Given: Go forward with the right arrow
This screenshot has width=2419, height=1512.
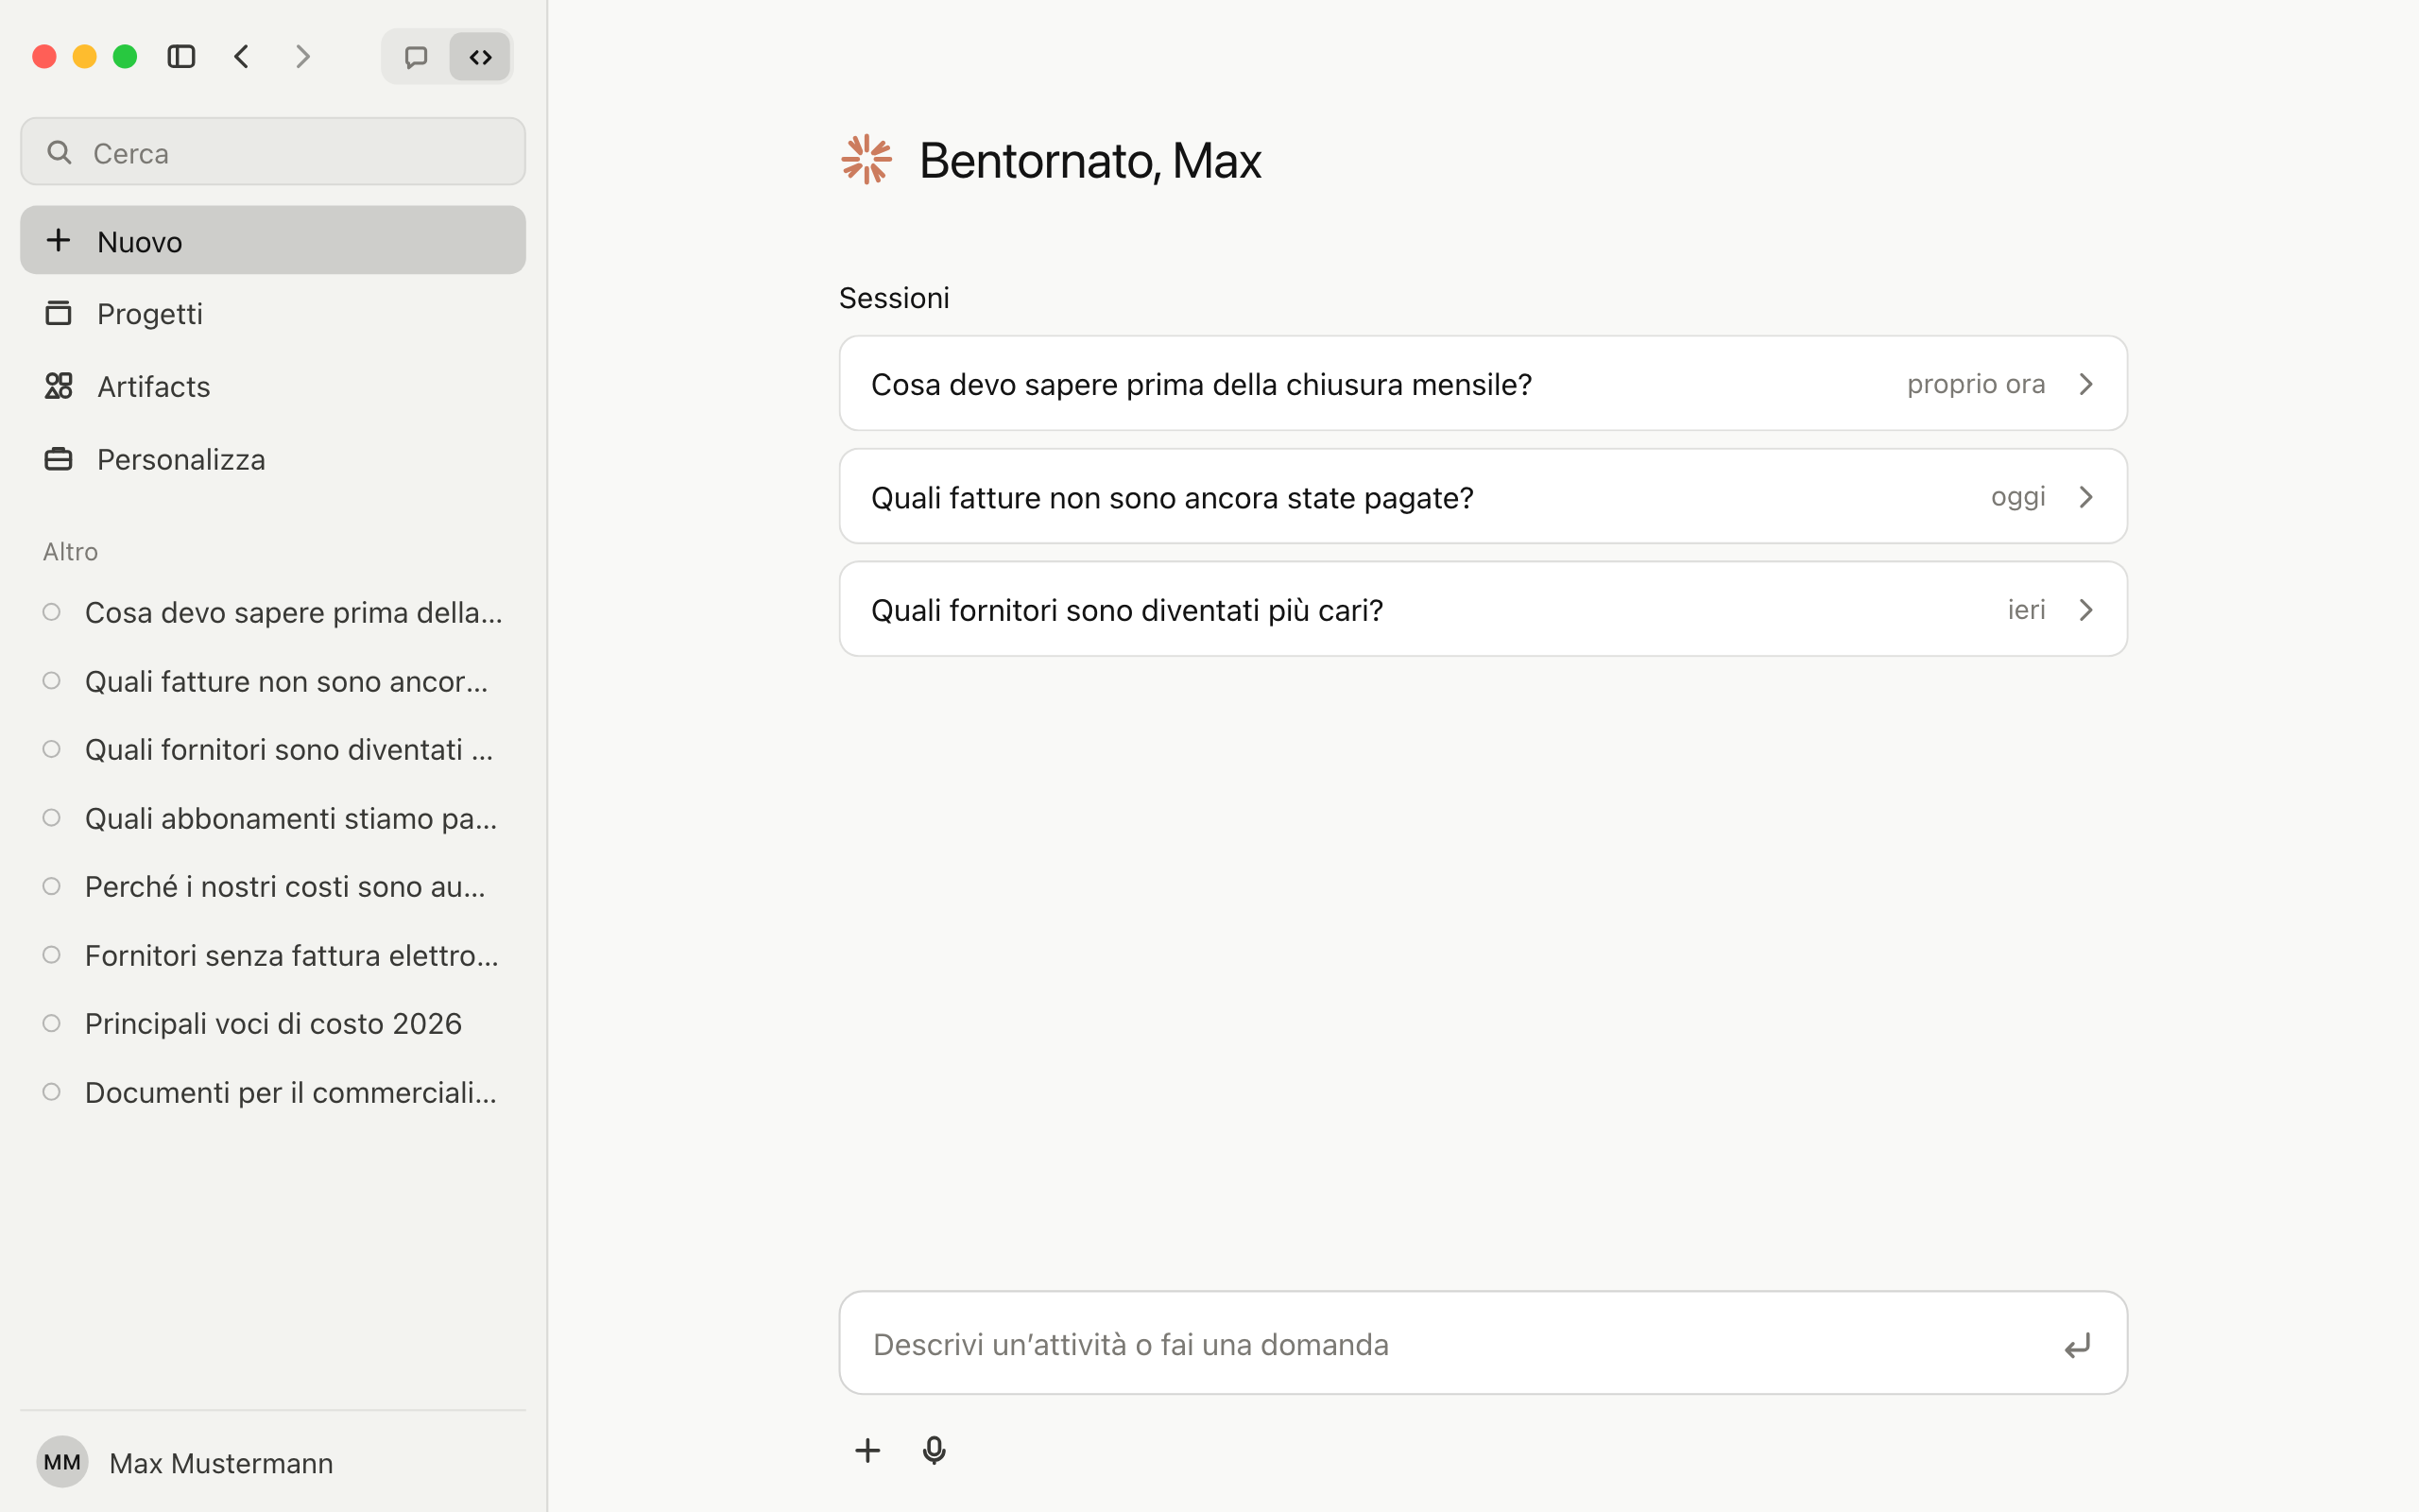Looking at the screenshot, I should coord(303,57).
